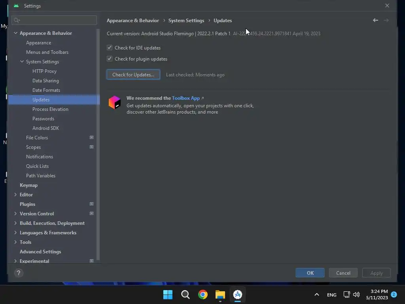Open the clock and date flyout
The width and height of the screenshot is (405, 304).
[377, 294]
